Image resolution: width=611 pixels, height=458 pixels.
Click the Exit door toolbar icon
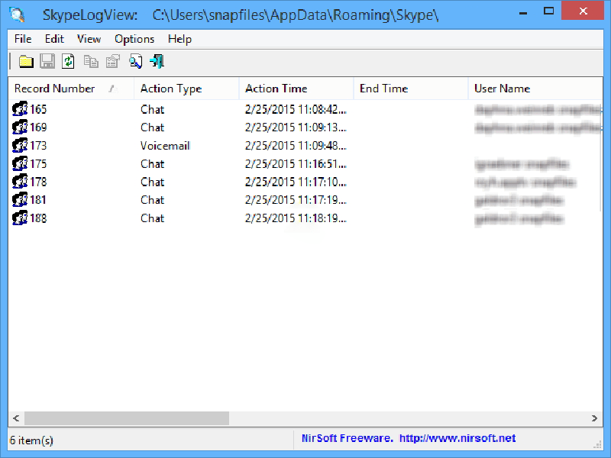pyautogui.click(x=157, y=62)
